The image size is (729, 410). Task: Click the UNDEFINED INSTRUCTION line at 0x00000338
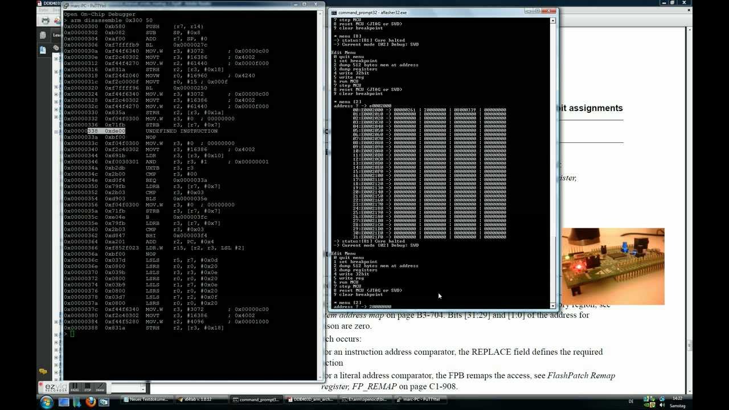coord(141,131)
